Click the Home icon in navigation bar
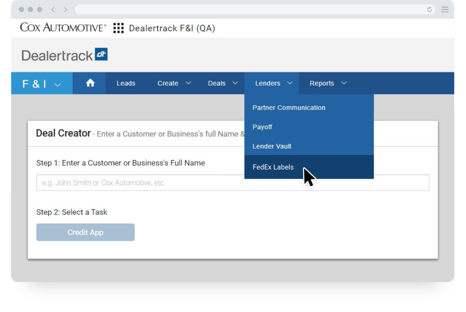This screenshot has height=312, width=466. (x=89, y=83)
